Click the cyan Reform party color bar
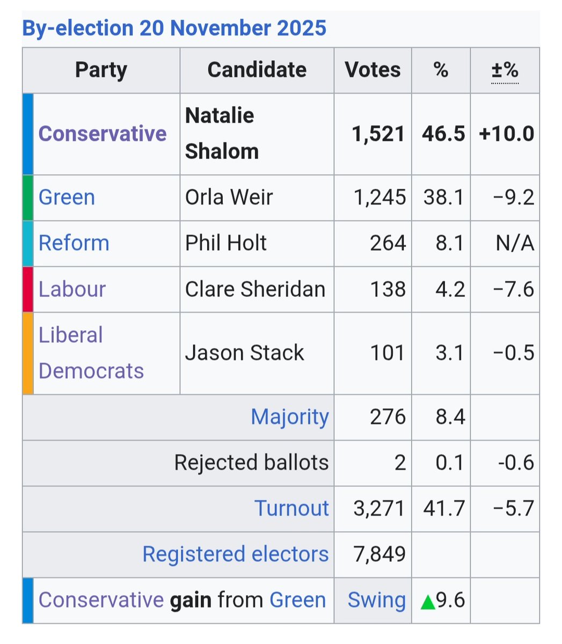This screenshot has height=644, width=562. (28, 244)
